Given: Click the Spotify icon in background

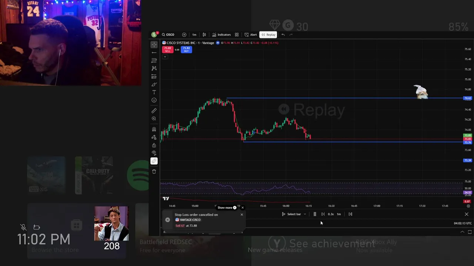Looking at the screenshot, I should point(138,175).
